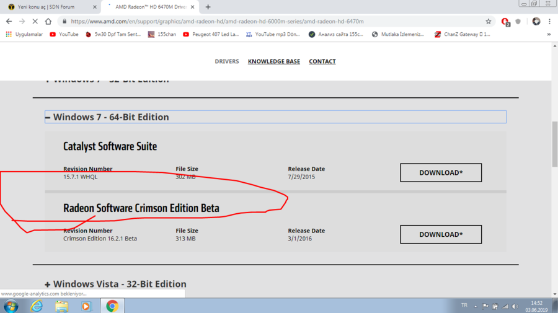Screen dimensions: 558x313
Task: Select the AMD Radeon HD 6470M Drivers tab
Action: pos(150,7)
